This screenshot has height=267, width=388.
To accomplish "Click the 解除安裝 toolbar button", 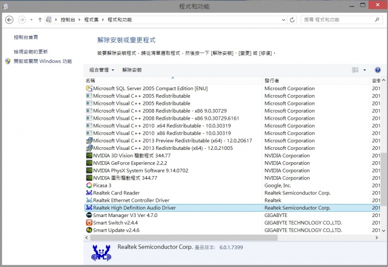I will (132, 70).
